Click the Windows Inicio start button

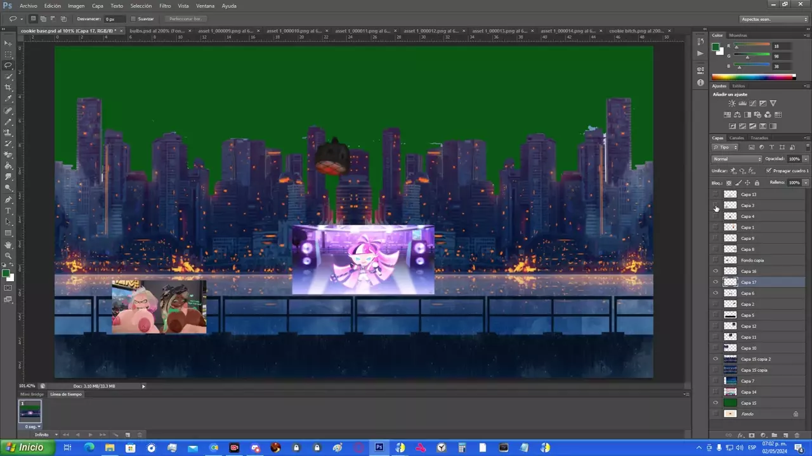click(x=25, y=448)
